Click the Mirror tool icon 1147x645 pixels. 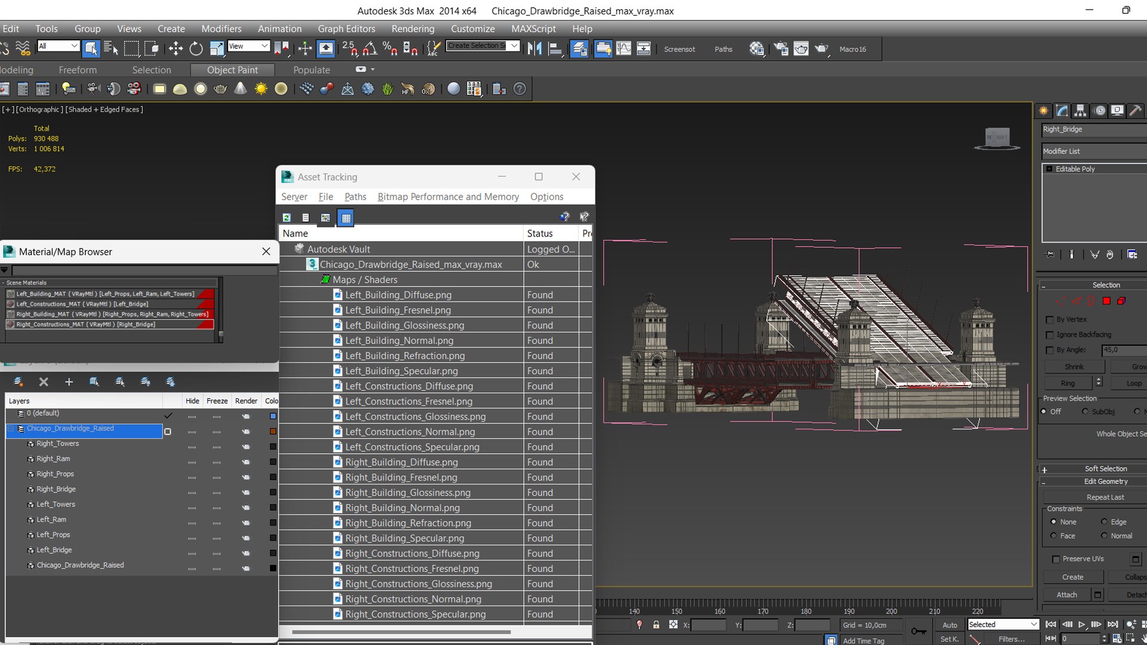(534, 49)
